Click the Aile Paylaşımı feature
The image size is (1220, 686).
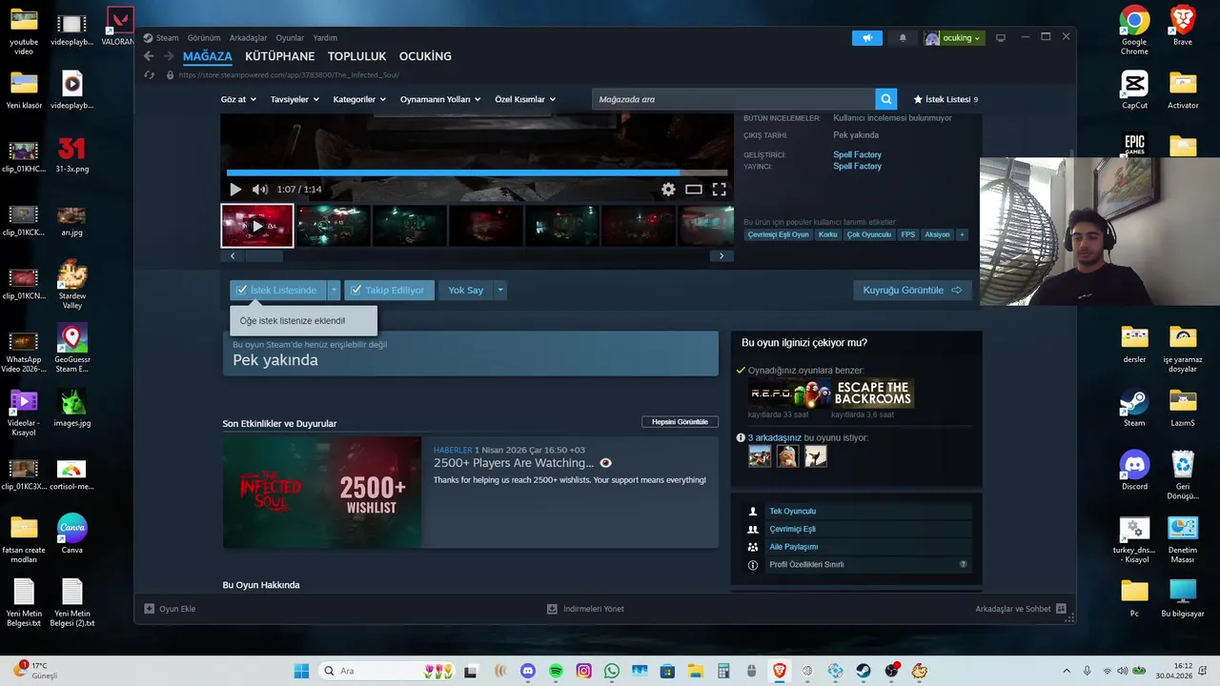(794, 547)
